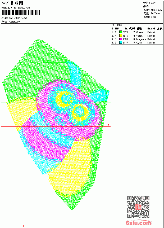This screenshot has width=164, height=228.
Task: Click the QR code image
Action: [138, 207]
